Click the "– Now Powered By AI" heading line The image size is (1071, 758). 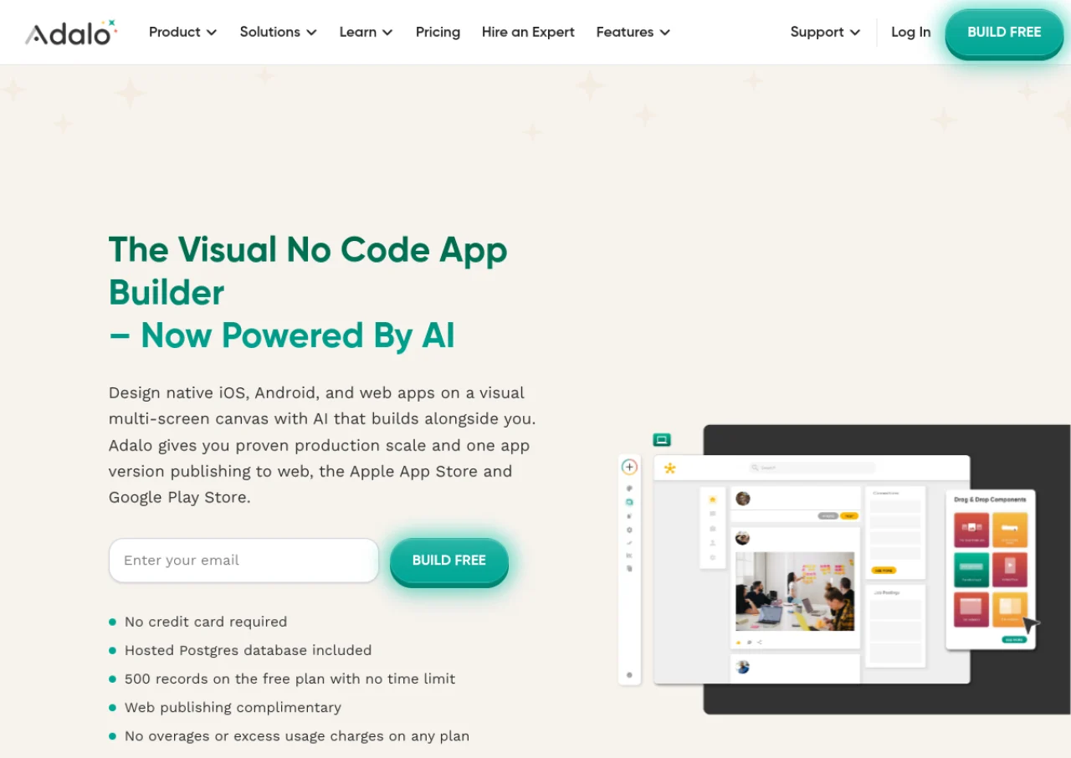[282, 335]
